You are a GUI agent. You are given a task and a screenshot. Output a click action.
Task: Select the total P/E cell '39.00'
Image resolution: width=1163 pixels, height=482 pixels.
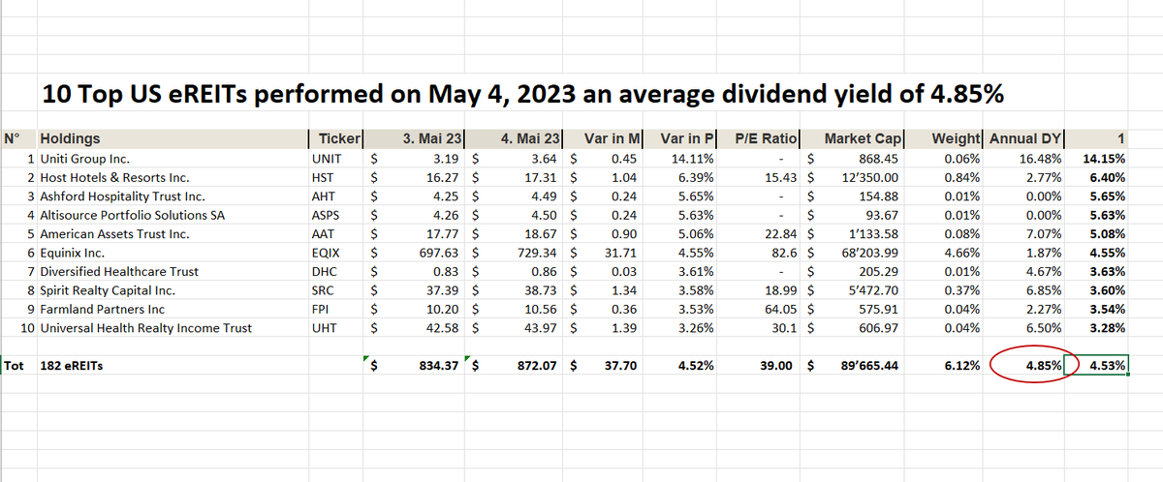[760, 366]
